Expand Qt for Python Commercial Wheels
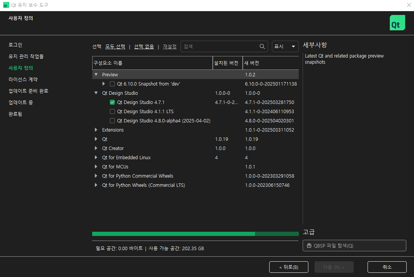Viewport: 414px width, 277px height. tap(96, 176)
